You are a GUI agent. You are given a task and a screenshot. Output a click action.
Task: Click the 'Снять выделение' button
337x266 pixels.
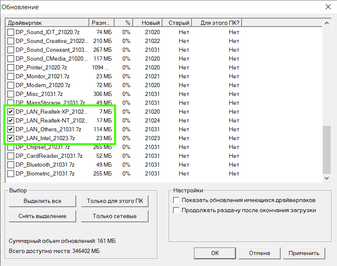42,216
